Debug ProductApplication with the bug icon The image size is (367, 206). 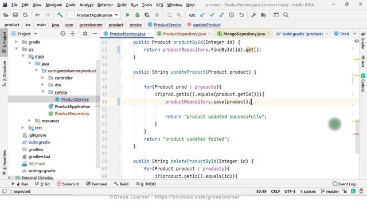pos(138,15)
